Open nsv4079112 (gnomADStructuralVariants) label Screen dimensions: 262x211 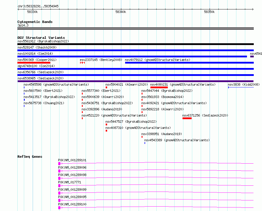(157, 60)
